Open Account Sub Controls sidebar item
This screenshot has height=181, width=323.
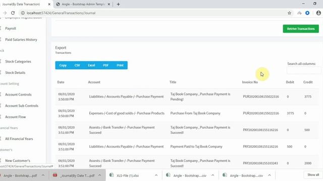coord(22,106)
